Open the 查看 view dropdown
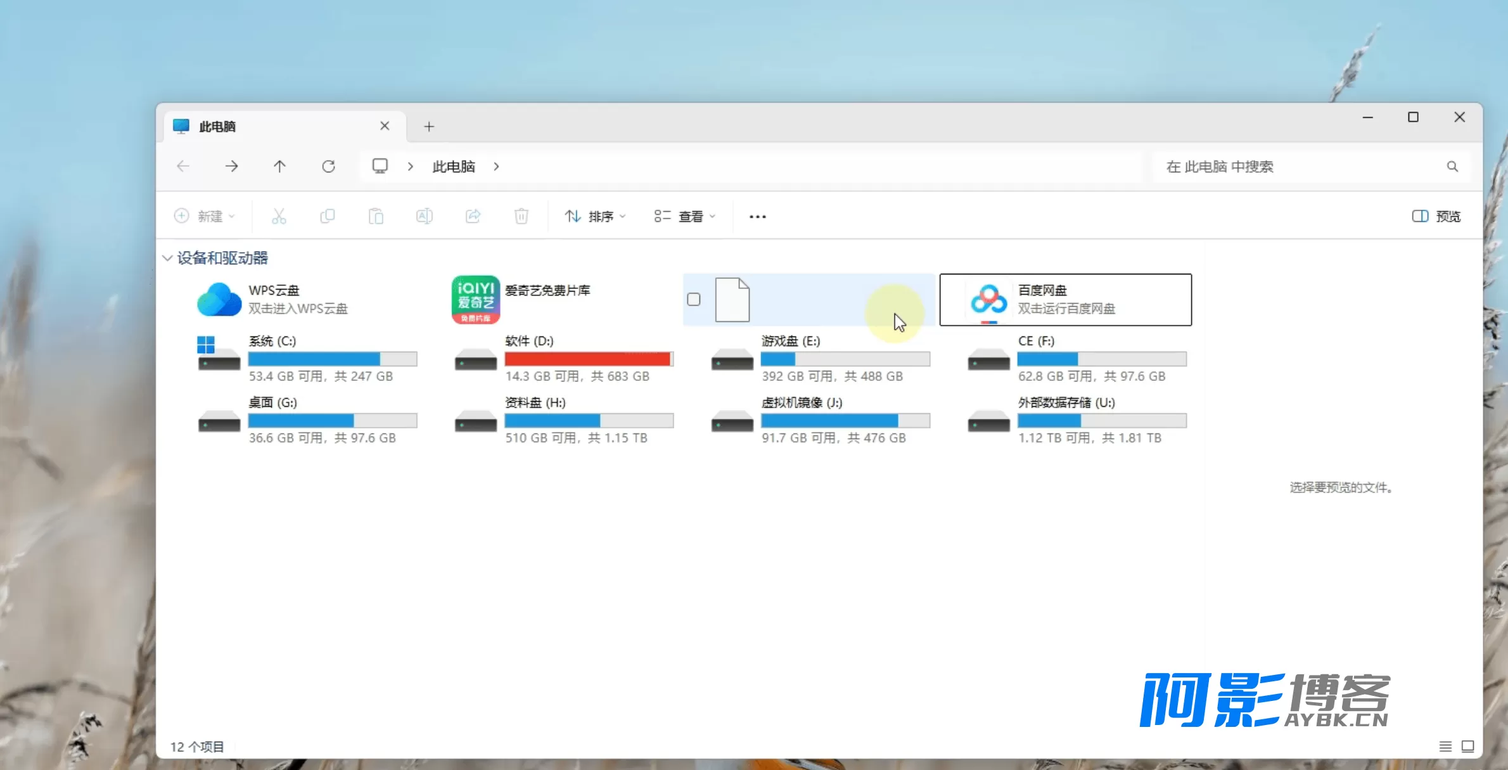Image resolution: width=1508 pixels, height=770 pixels. coord(685,217)
